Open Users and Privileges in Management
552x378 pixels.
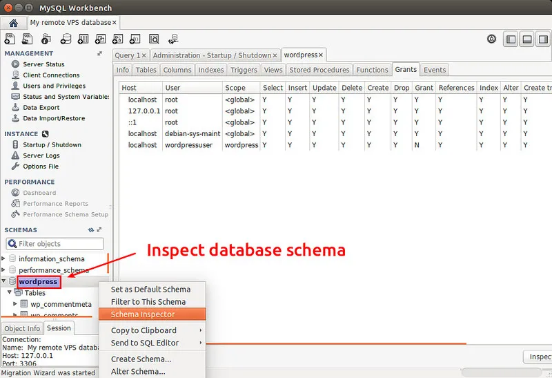[54, 86]
